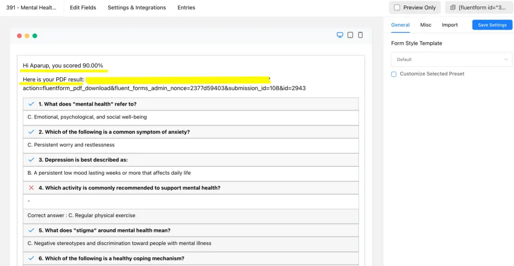The image size is (514, 266).
Task: Click the yellow window dot in preview
Action: pos(27,36)
